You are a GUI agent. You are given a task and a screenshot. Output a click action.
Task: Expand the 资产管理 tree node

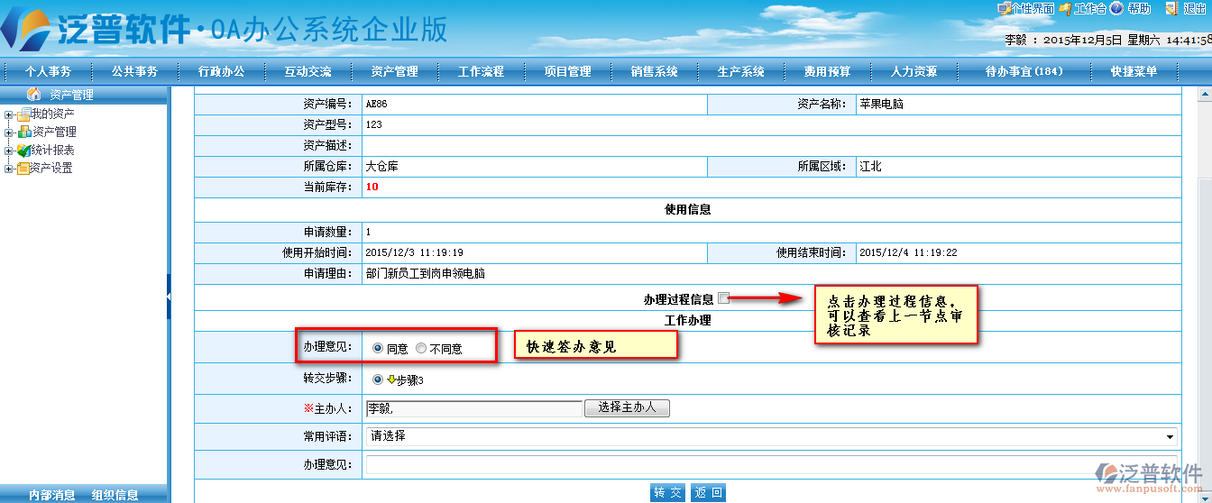[9, 133]
